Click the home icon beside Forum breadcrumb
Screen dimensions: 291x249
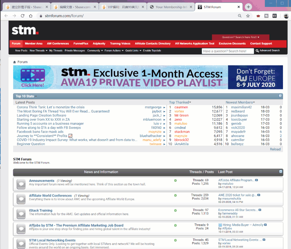(15, 62)
